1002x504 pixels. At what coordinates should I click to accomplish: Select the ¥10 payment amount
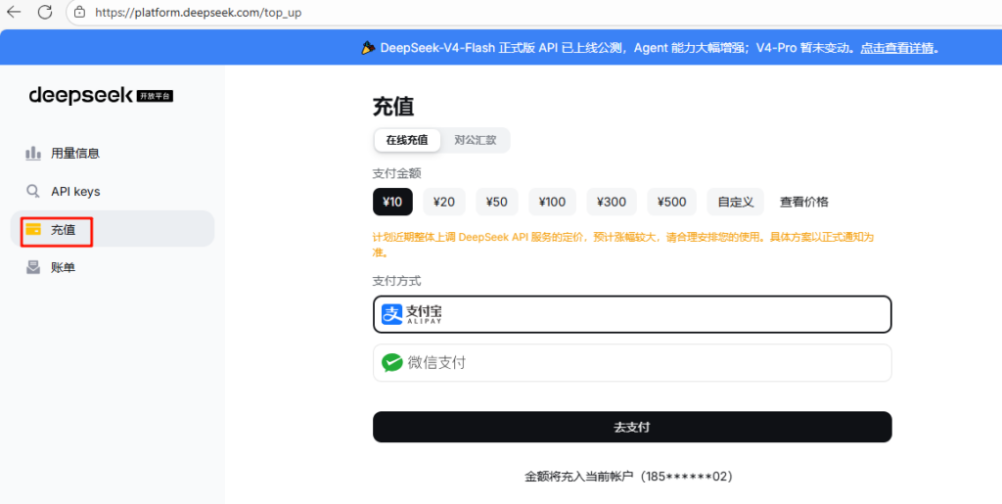(392, 202)
